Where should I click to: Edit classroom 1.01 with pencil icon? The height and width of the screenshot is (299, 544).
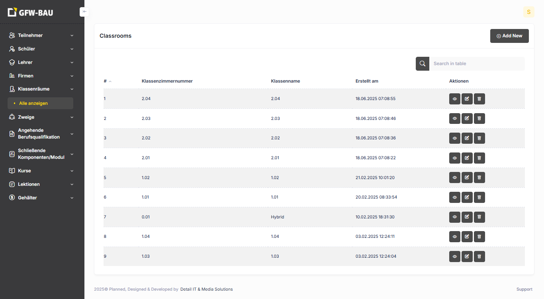[467, 197]
